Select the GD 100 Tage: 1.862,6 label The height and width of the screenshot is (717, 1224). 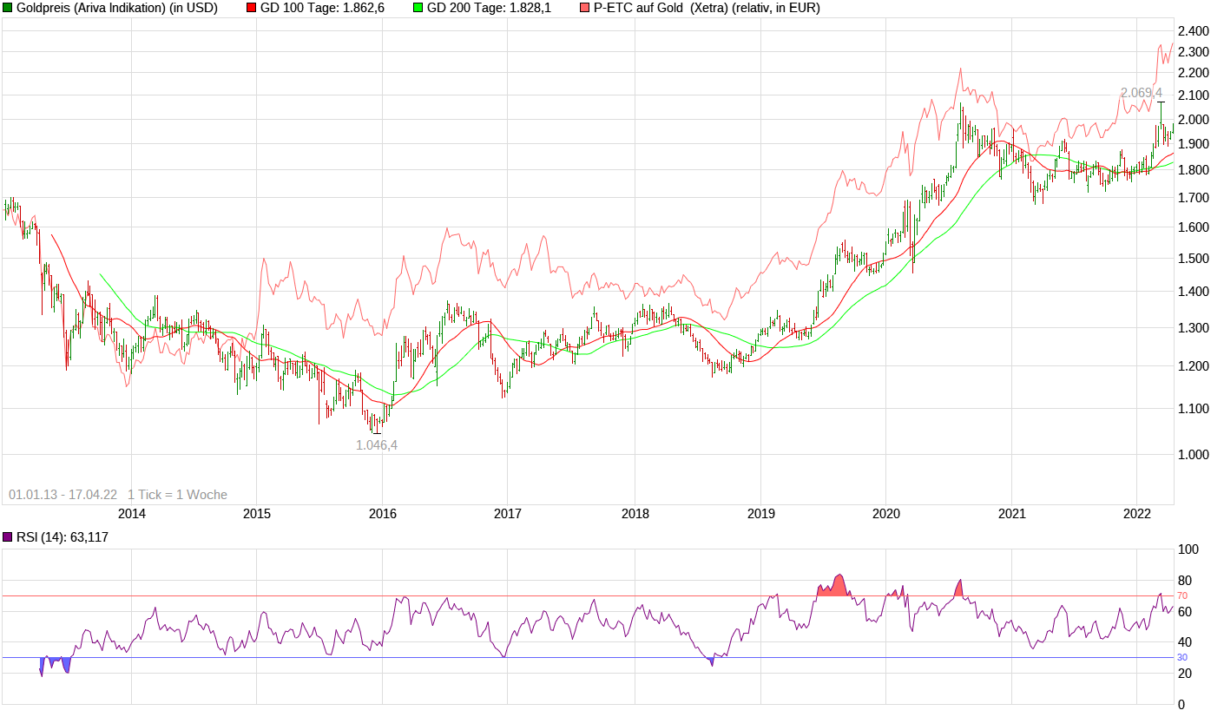click(x=322, y=8)
